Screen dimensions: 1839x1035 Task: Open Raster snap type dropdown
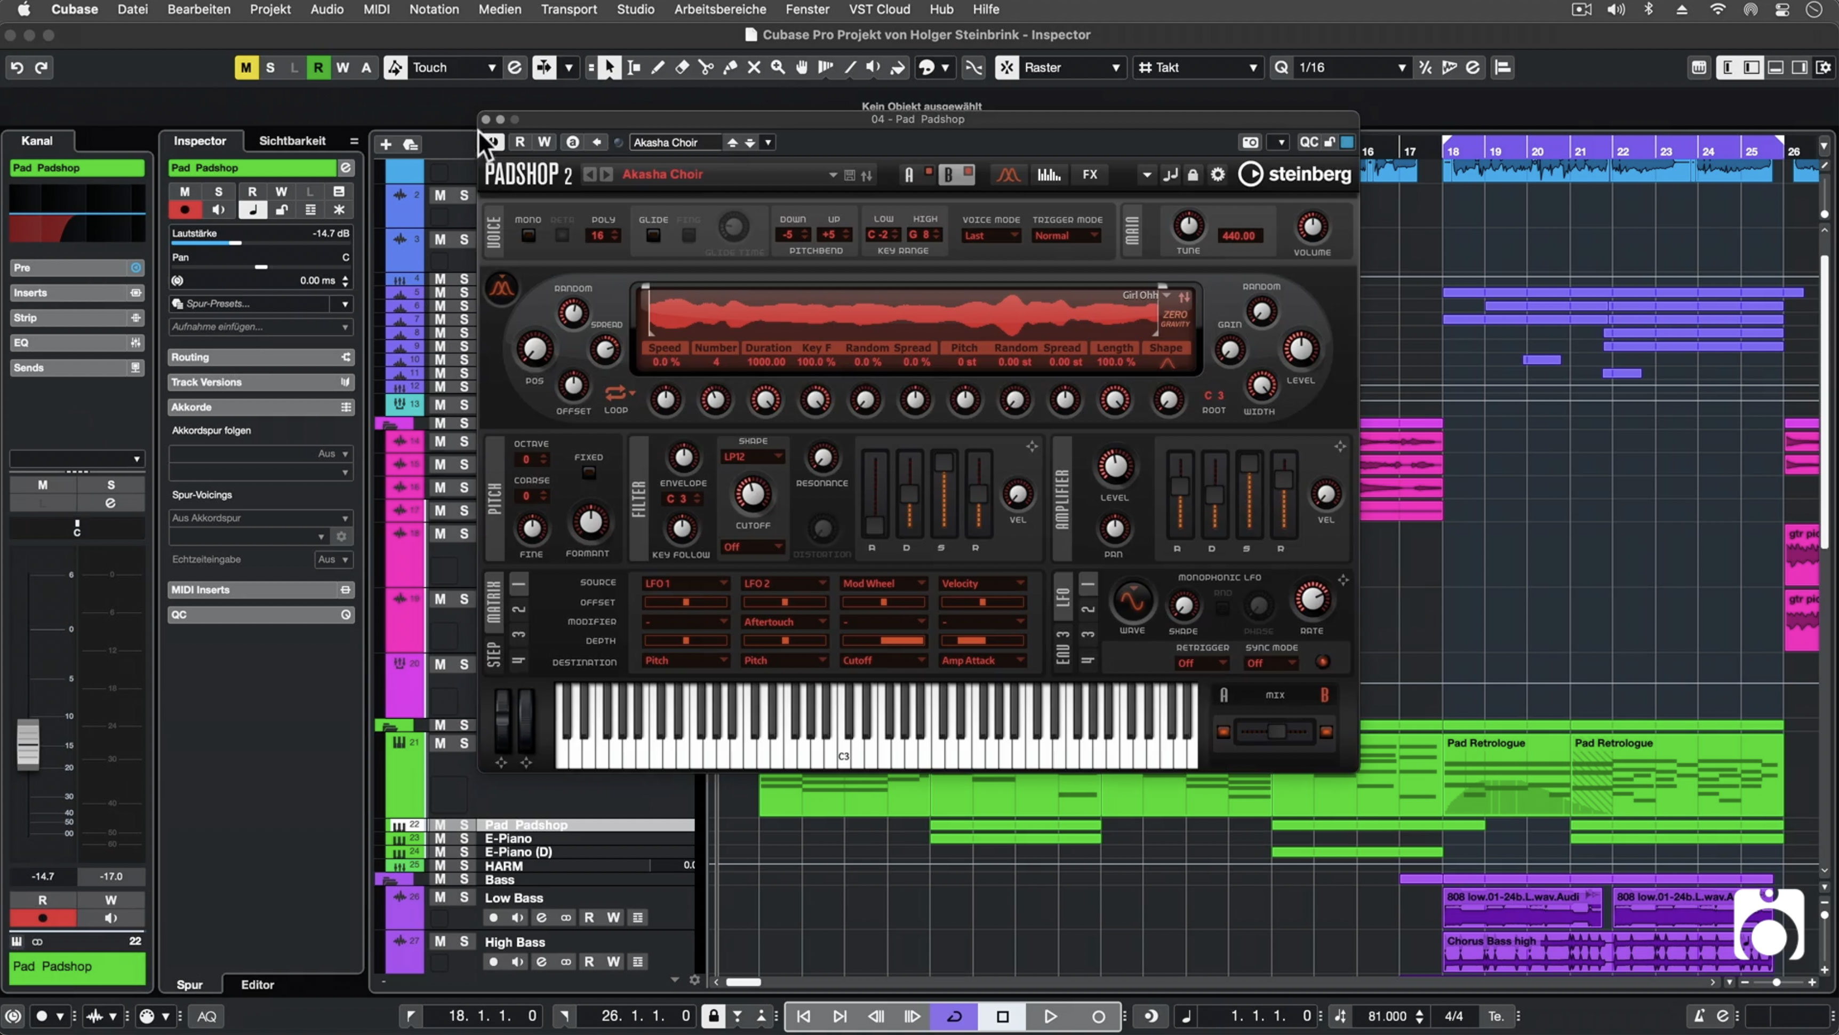(x=1072, y=67)
